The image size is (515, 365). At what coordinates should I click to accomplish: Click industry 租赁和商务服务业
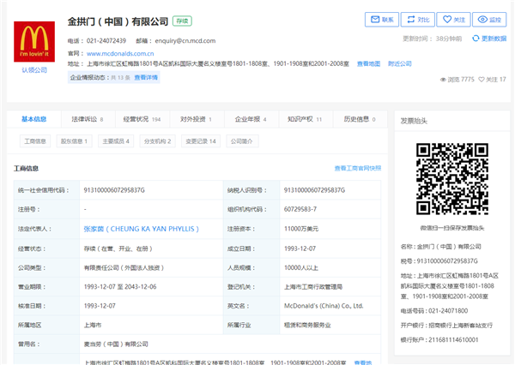point(307,325)
